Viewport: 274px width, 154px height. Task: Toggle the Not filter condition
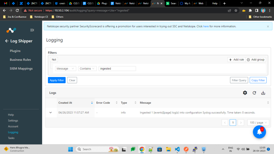point(54,60)
